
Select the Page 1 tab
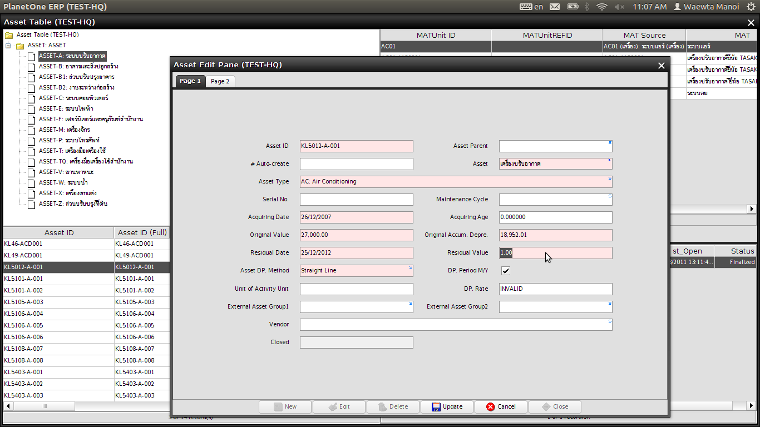pos(190,81)
